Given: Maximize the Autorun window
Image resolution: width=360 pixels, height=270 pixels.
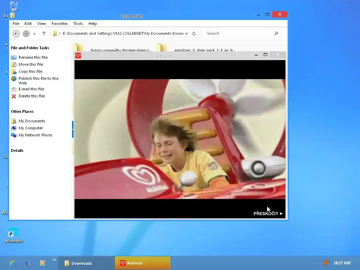Looking at the screenshot, I should coord(265,54).
